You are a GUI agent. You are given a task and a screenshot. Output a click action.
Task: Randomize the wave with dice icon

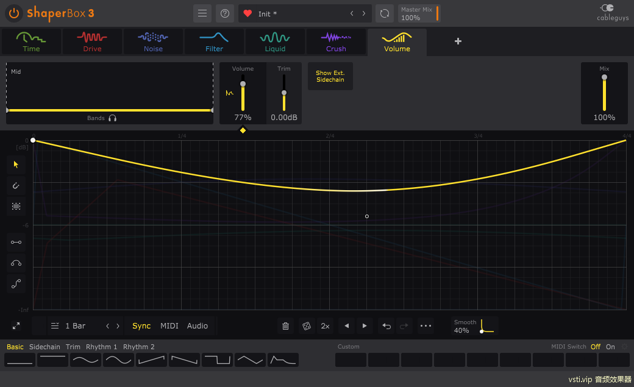pos(307,326)
